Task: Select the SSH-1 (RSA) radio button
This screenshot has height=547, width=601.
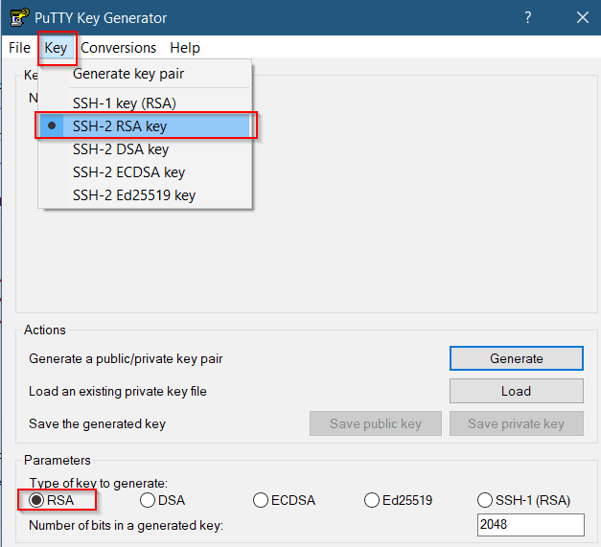Action: tap(524, 500)
